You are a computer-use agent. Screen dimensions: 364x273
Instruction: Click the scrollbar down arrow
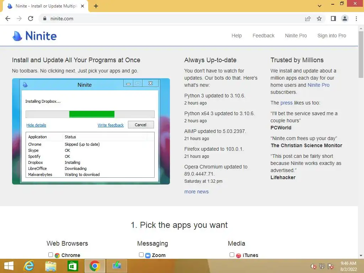pyautogui.click(x=361, y=256)
